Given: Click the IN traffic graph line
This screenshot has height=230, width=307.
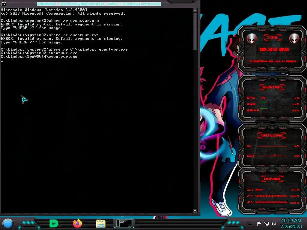Looking at the screenshot, I should tap(272, 146).
